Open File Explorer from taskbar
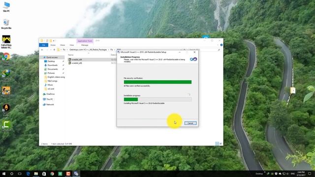The height and width of the screenshot is (177, 315). pos(36,174)
